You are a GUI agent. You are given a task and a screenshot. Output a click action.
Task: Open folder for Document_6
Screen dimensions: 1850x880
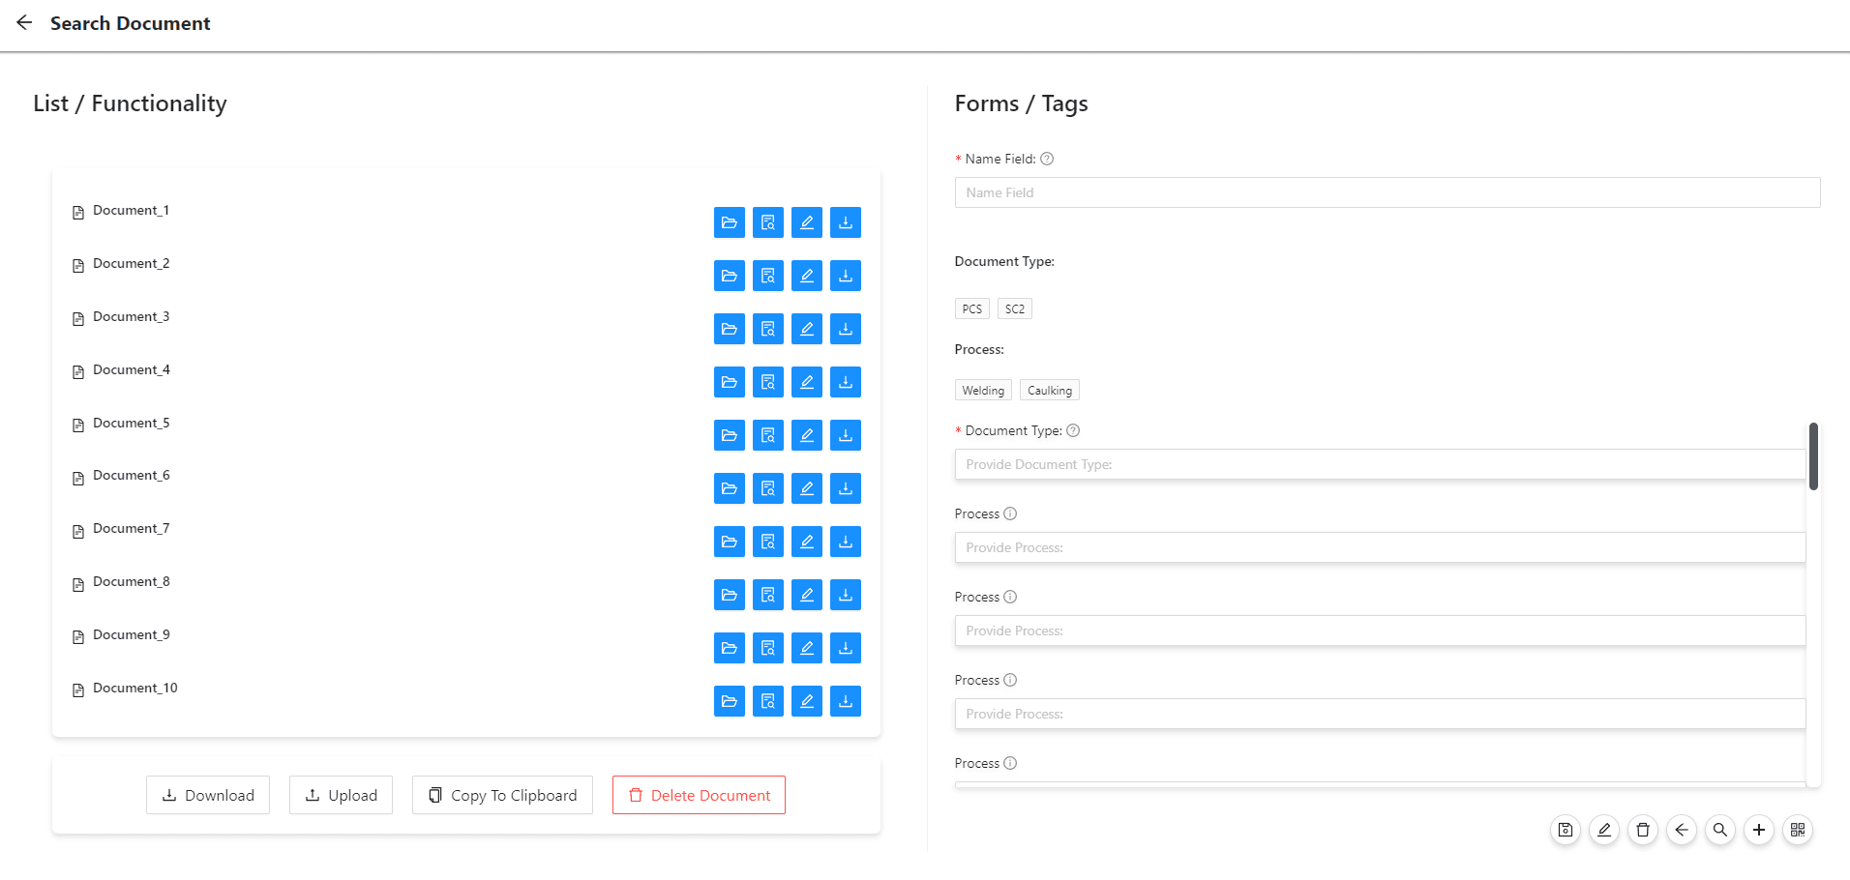coord(730,488)
